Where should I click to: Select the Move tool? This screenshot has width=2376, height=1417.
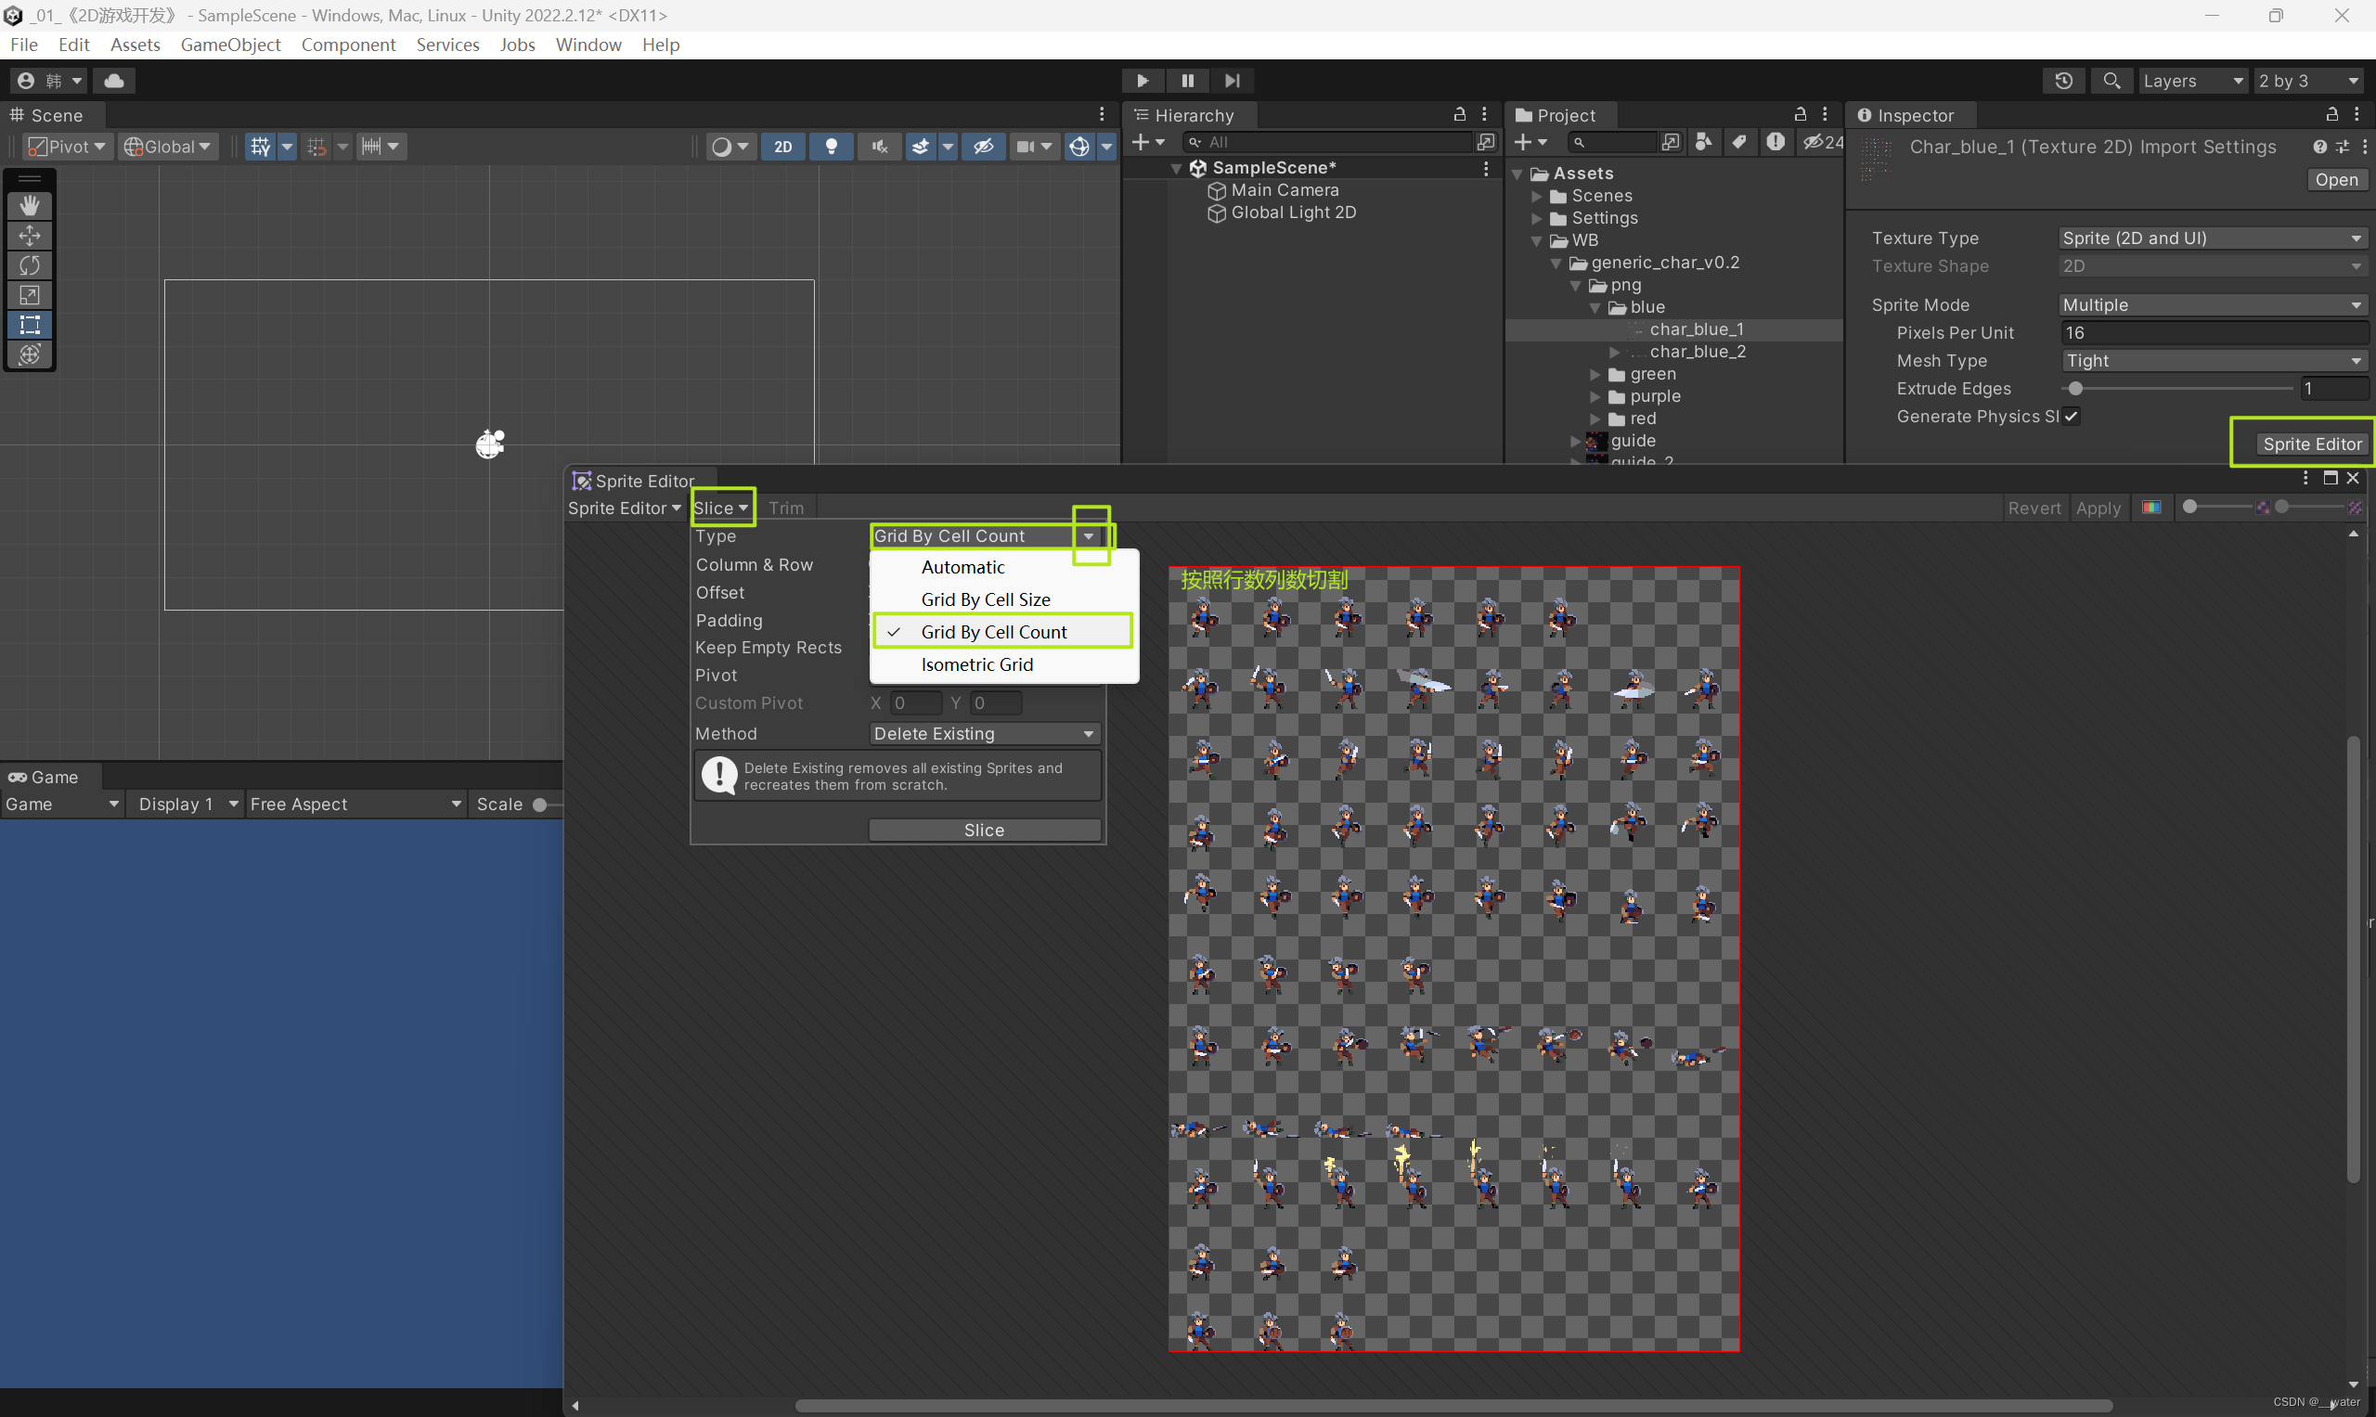30,235
